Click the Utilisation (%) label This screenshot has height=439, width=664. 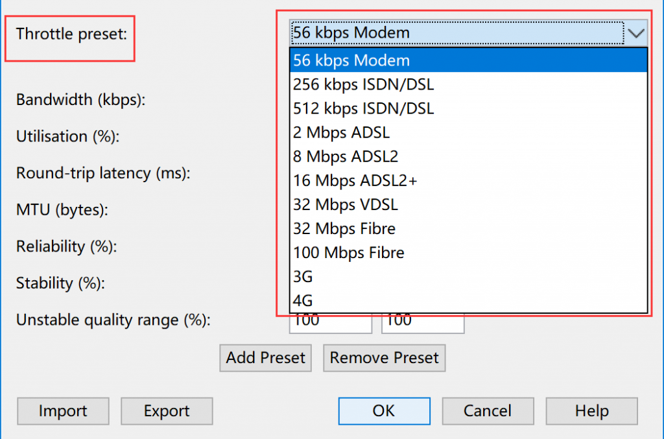click(67, 136)
